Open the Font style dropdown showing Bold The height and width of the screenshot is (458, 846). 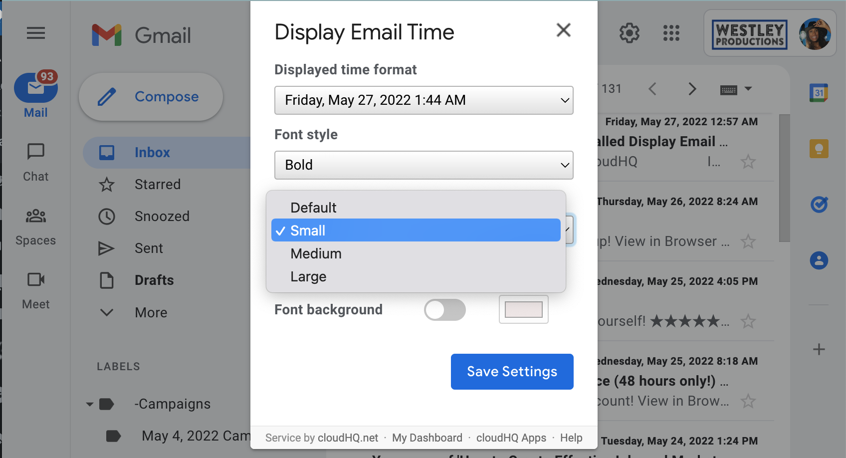click(x=423, y=165)
